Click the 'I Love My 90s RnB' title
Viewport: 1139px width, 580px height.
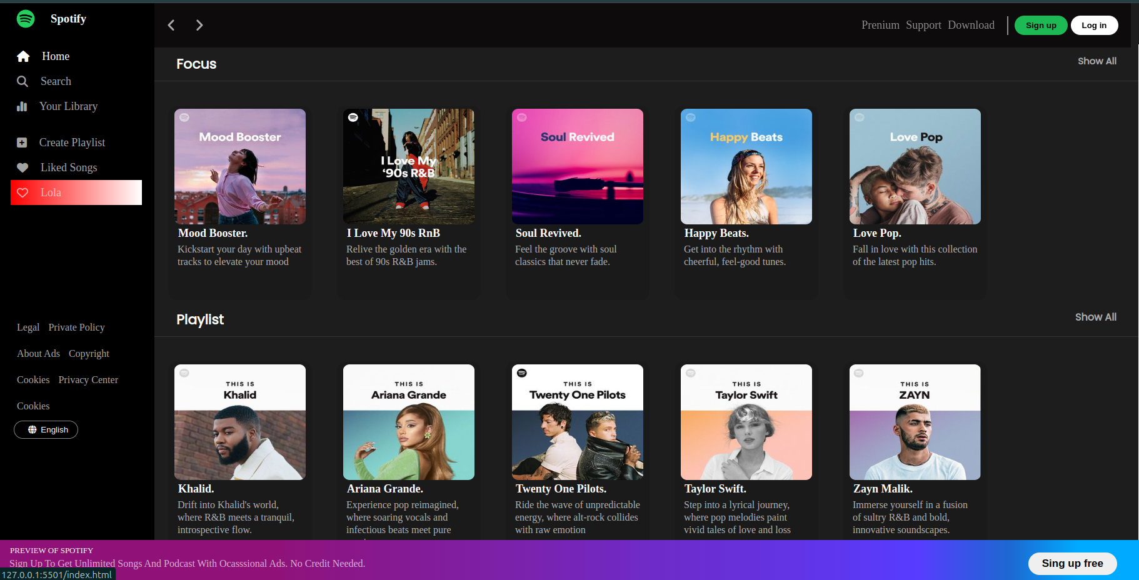click(393, 233)
